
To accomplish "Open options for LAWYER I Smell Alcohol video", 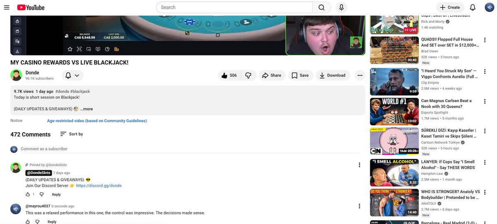I will click(x=485, y=162).
